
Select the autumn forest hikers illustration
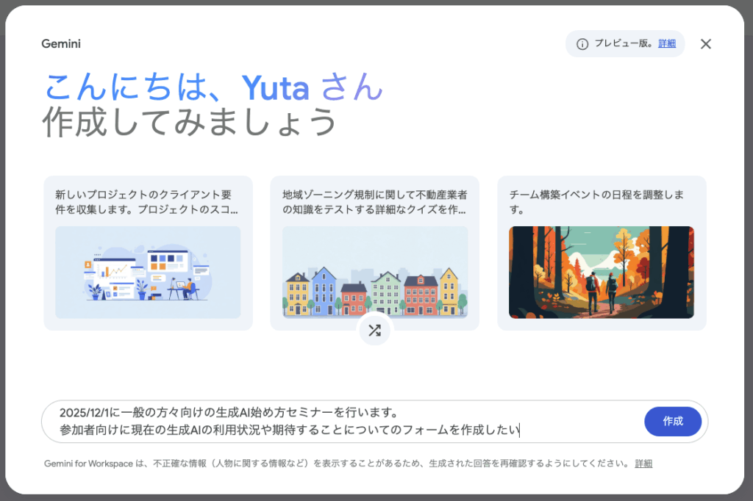[602, 272]
